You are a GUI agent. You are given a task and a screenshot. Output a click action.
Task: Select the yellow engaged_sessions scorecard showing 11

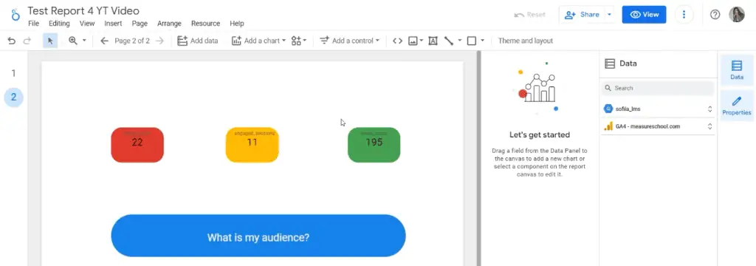252,145
